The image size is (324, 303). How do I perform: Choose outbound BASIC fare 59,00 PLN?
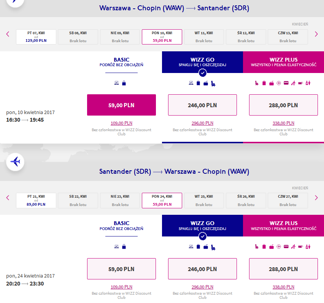click(x=122, y=105)
